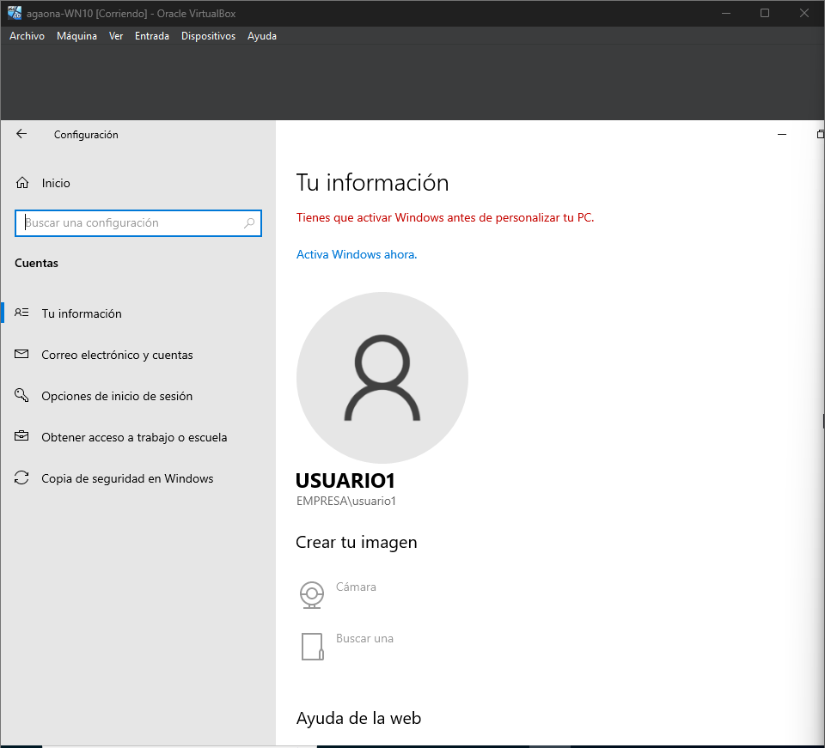Open the Archivo menu

[x=27, y=36]
